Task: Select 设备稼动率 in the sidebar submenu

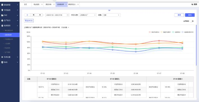Action: coord(10,35)
